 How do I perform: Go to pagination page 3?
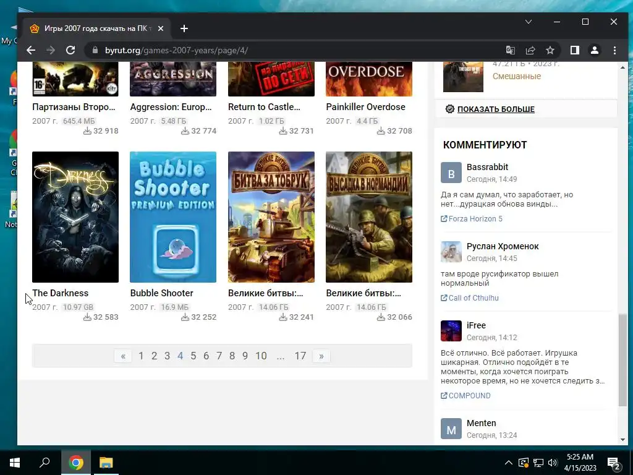click(167, 356)
